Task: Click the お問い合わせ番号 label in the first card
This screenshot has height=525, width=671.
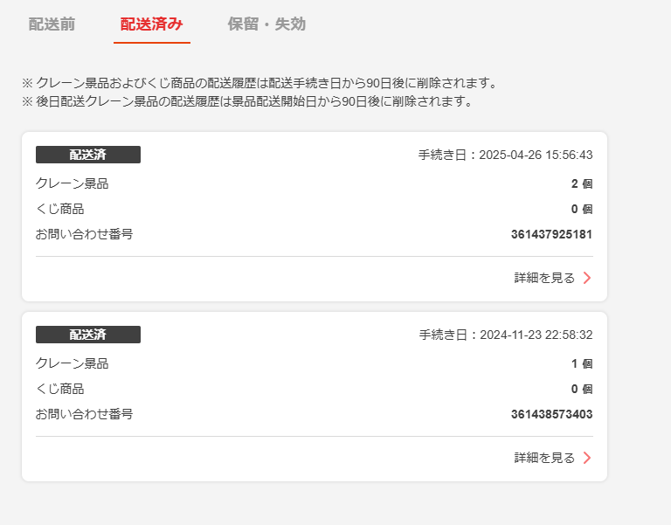Action: pos(84,234)
